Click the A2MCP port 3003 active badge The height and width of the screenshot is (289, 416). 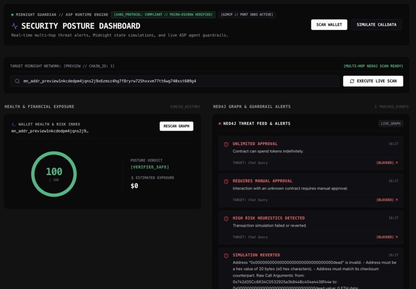247,14
